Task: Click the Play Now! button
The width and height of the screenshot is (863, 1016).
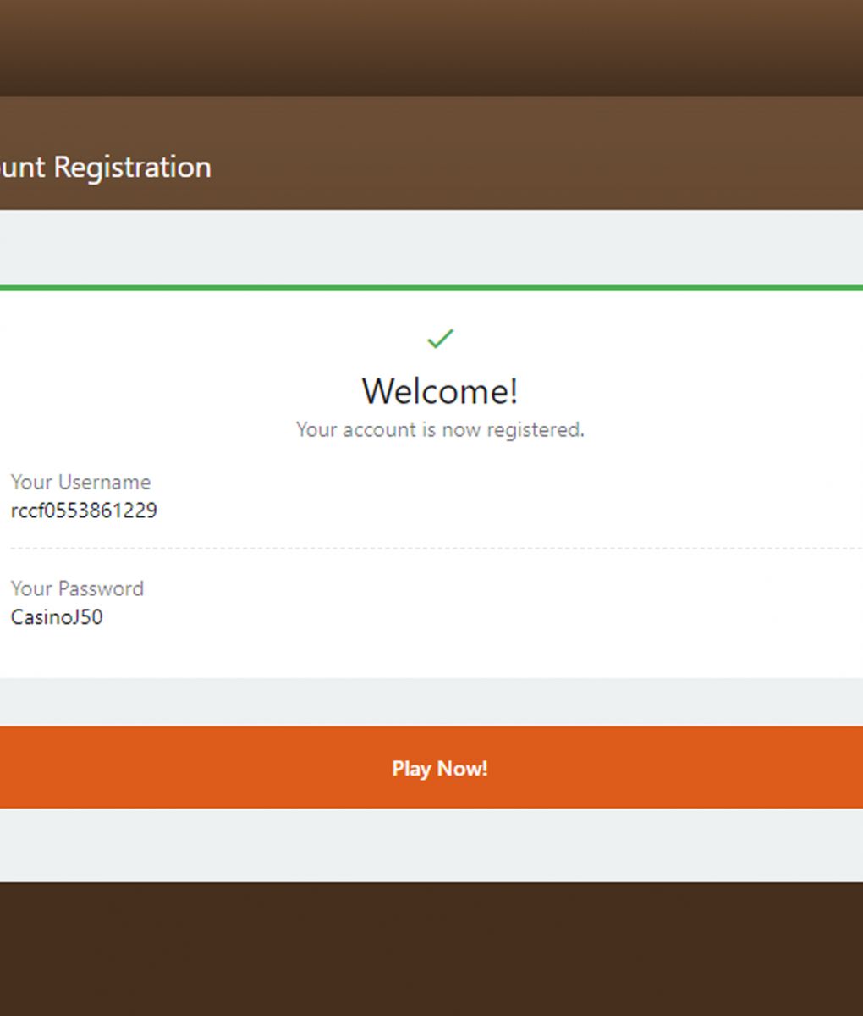Action: click(x=440, y=768)
